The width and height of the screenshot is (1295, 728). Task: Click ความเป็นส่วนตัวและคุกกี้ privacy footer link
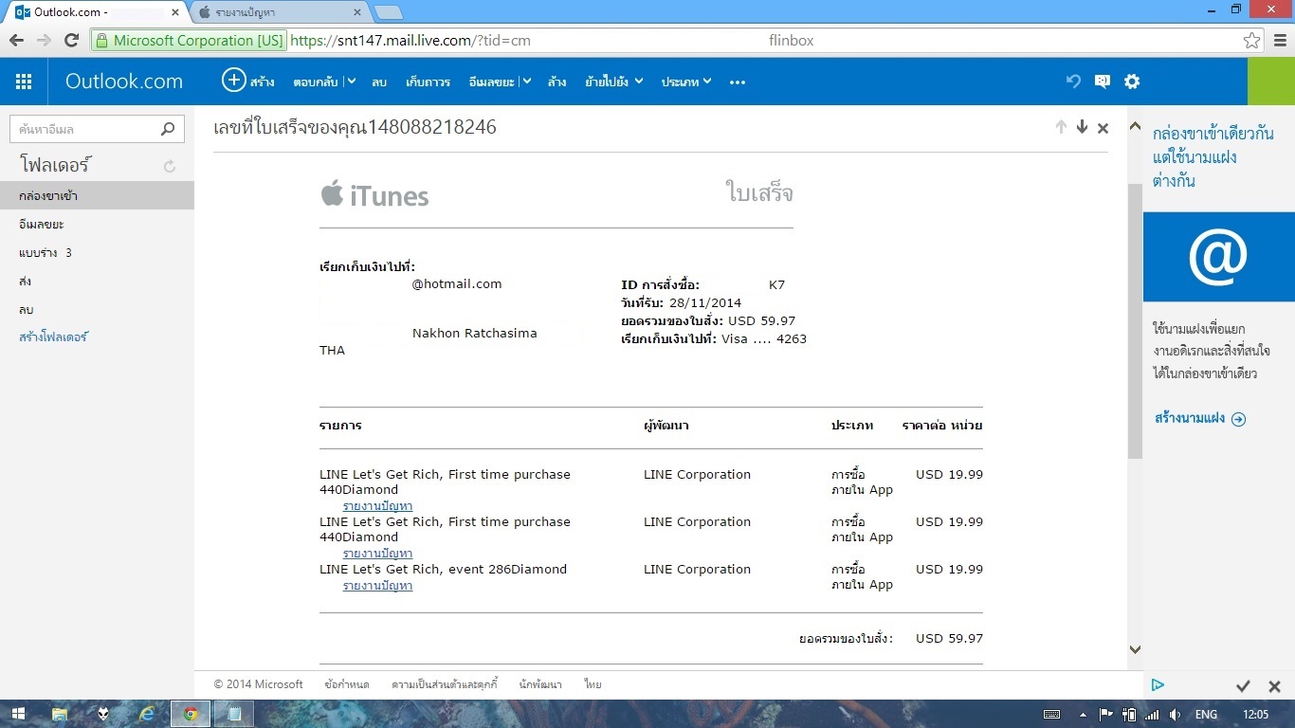(x=445, y=684)
